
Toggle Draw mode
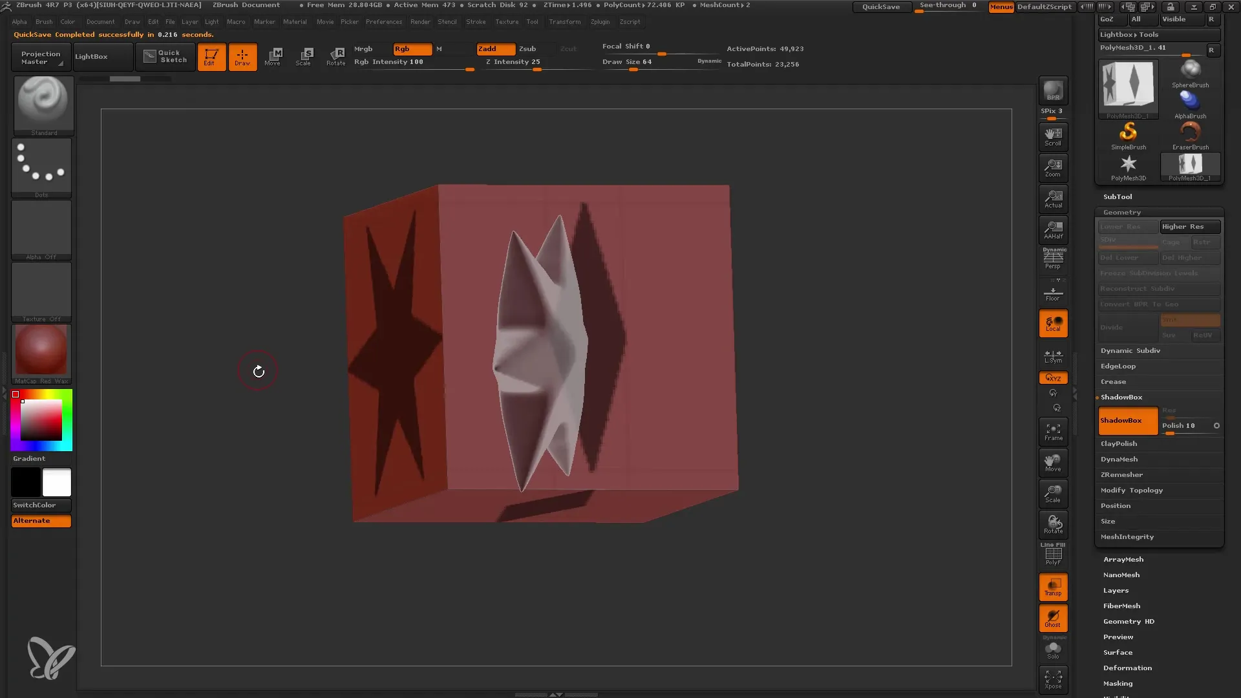point(242,57)
